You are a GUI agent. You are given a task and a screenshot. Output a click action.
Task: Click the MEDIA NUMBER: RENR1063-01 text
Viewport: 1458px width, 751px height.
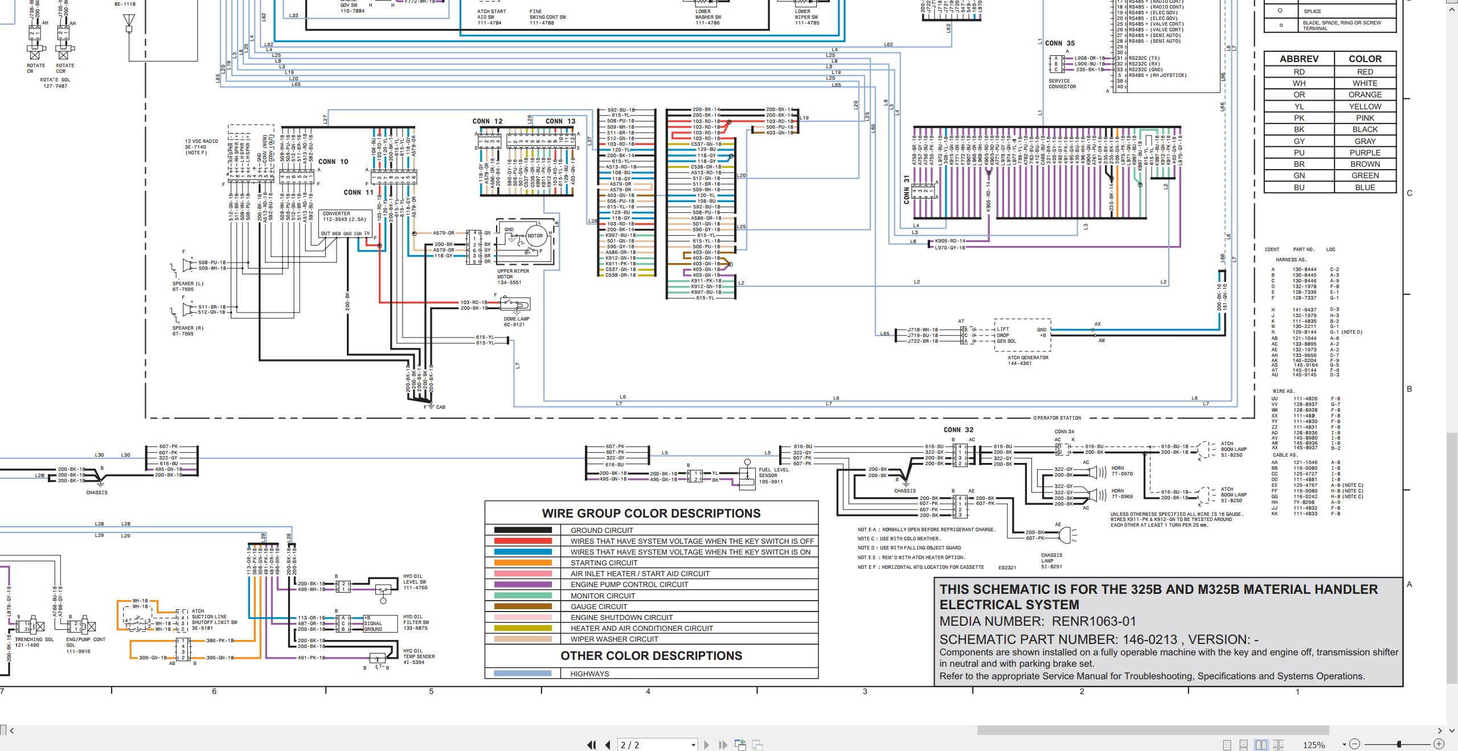click(1038, 621)
